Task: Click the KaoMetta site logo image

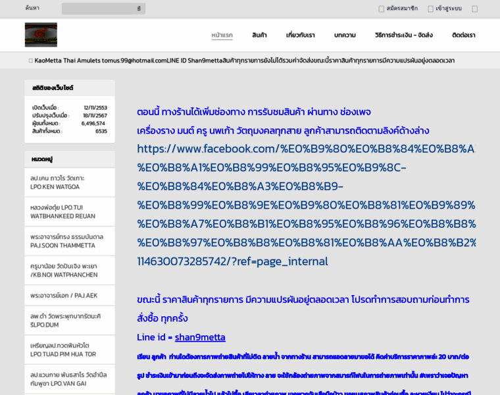Action: point(41,35)
